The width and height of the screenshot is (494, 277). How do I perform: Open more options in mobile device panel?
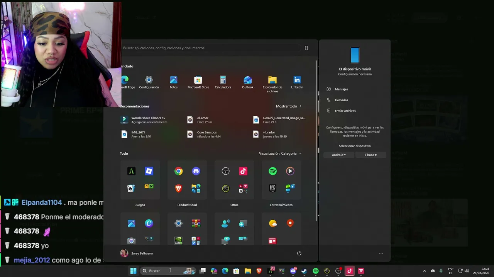[381, 253]
